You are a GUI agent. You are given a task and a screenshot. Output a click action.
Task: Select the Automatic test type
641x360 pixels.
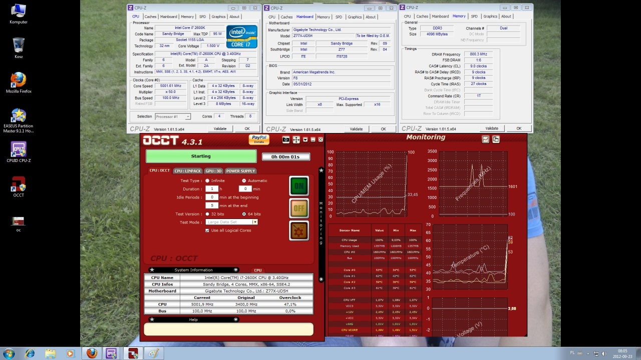244,180
